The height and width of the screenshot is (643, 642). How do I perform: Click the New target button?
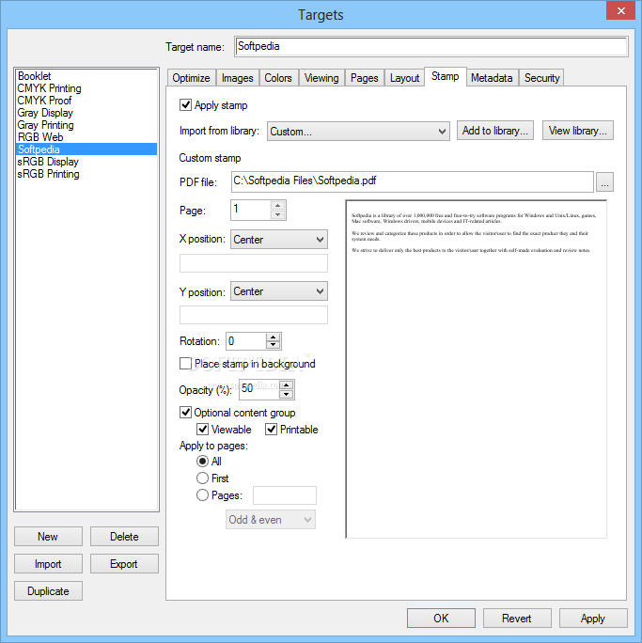[48, 537]
